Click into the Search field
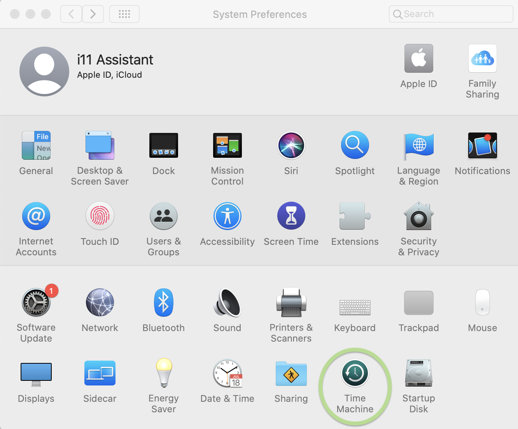The image size is (518, 429). [451, 14]
